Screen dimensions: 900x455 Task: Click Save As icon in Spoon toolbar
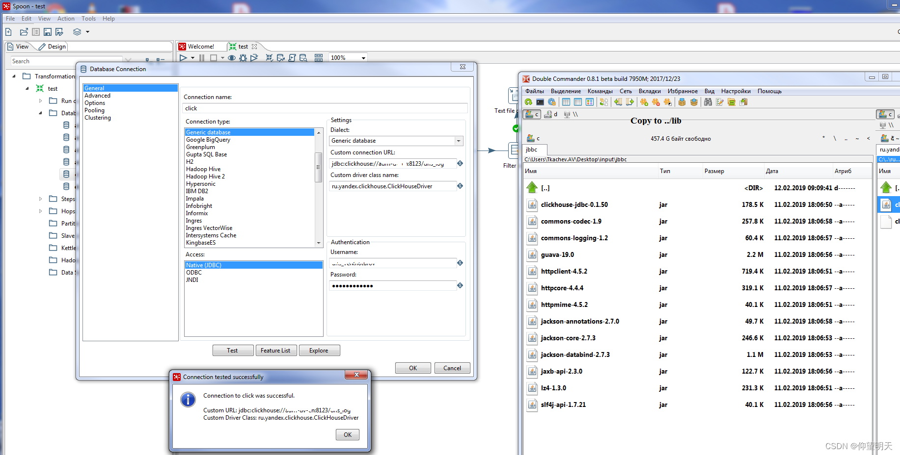tap(59, 32)
